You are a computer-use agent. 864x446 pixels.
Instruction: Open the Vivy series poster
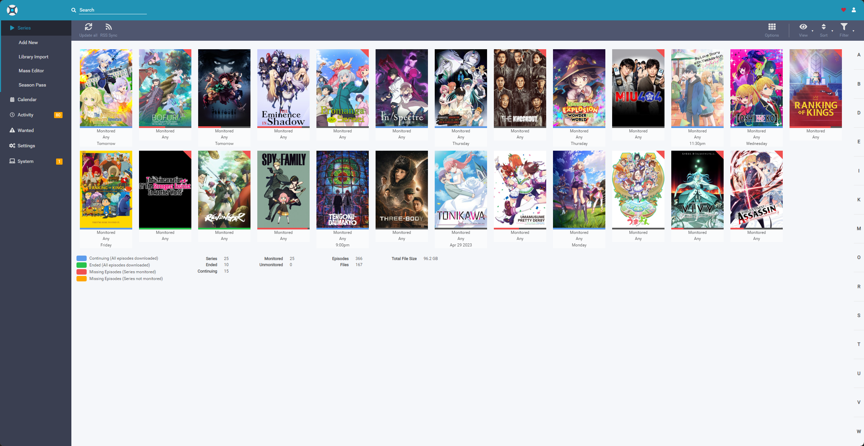coord(697,189)
